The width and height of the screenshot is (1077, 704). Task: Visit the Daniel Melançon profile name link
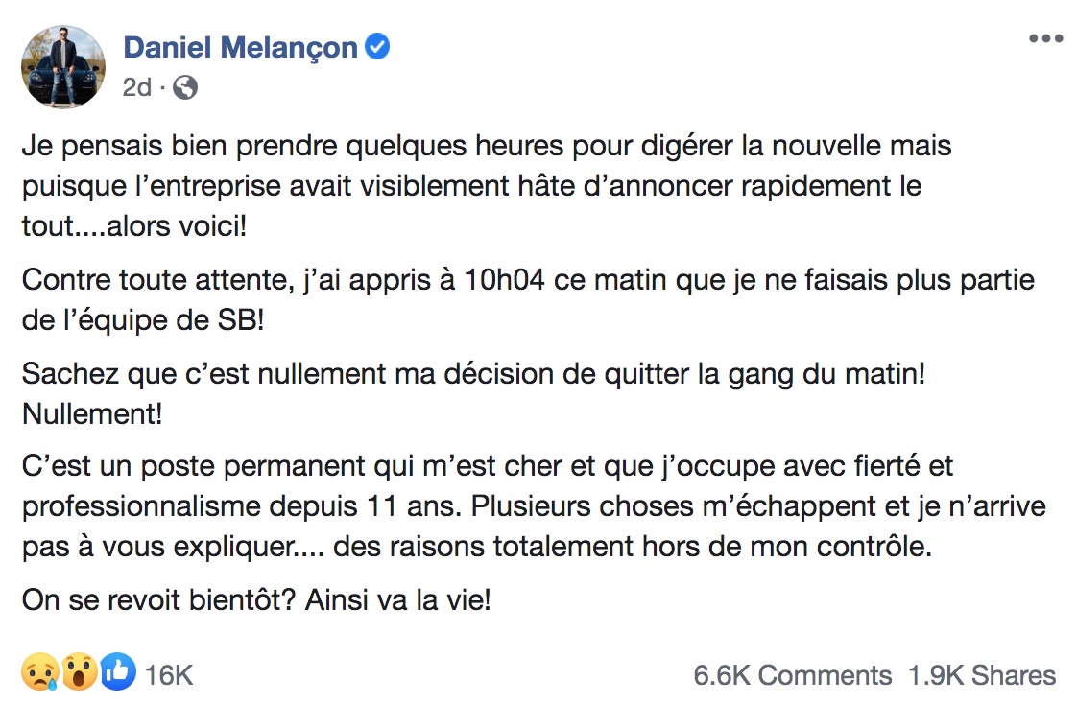[240, 47]
